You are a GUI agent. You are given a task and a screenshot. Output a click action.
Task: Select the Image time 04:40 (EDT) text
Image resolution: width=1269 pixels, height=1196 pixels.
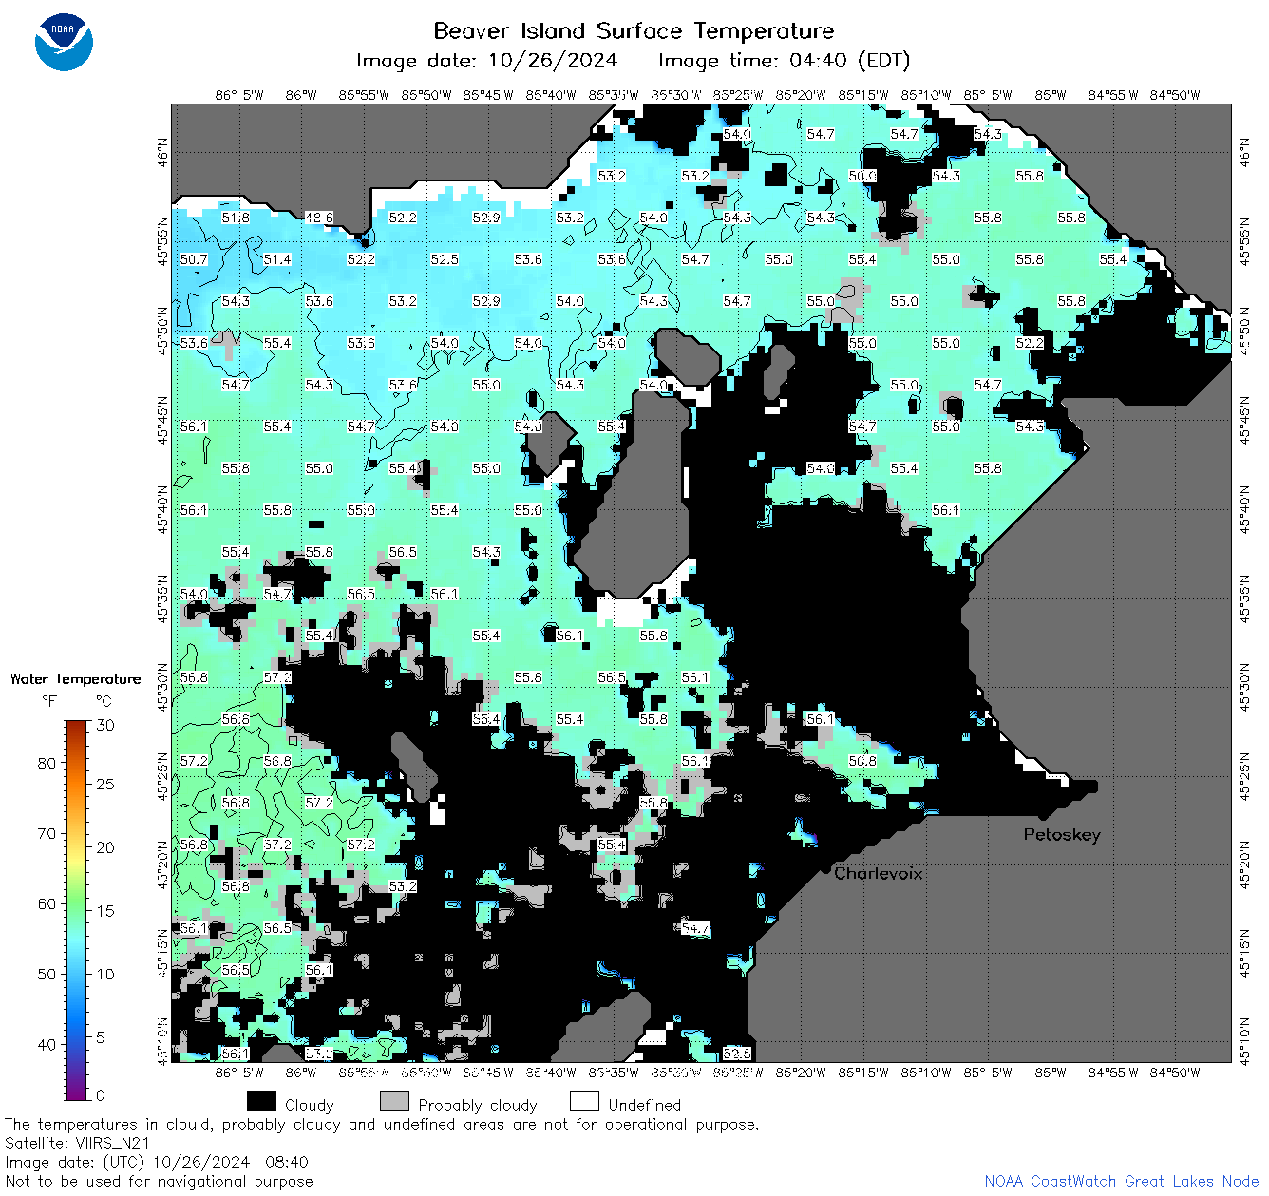pyautogui.click(x=785, y=61)
